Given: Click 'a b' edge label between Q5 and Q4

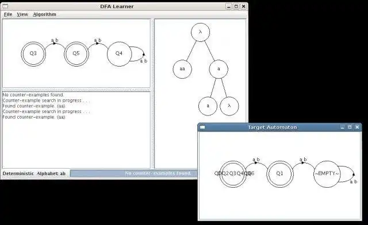Looking at the screenshot, I should [x=98, y=40].
